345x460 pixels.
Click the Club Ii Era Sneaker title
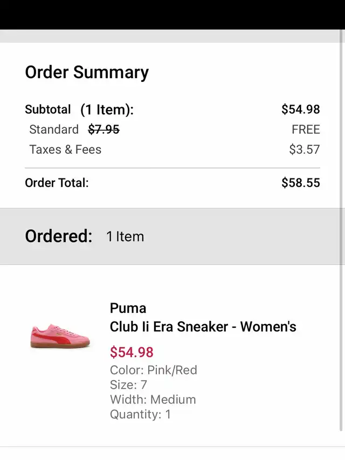pos(203,326)
